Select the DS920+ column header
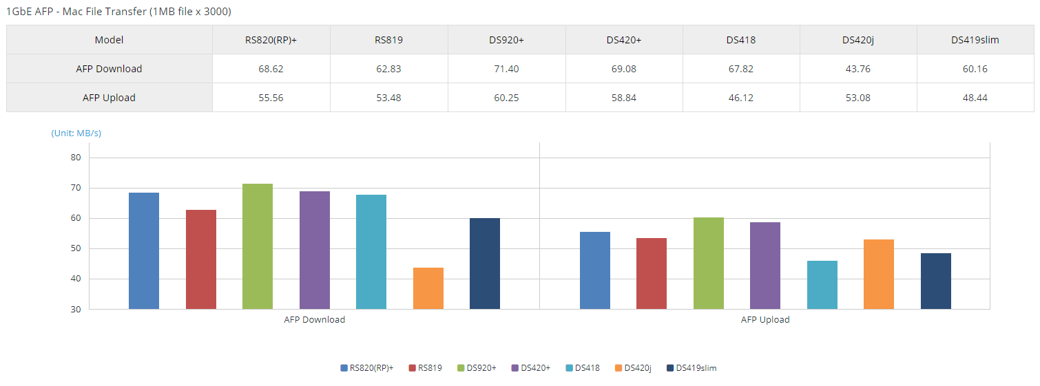The width and height of the screenshot is (1040, 386). [507, 40]
